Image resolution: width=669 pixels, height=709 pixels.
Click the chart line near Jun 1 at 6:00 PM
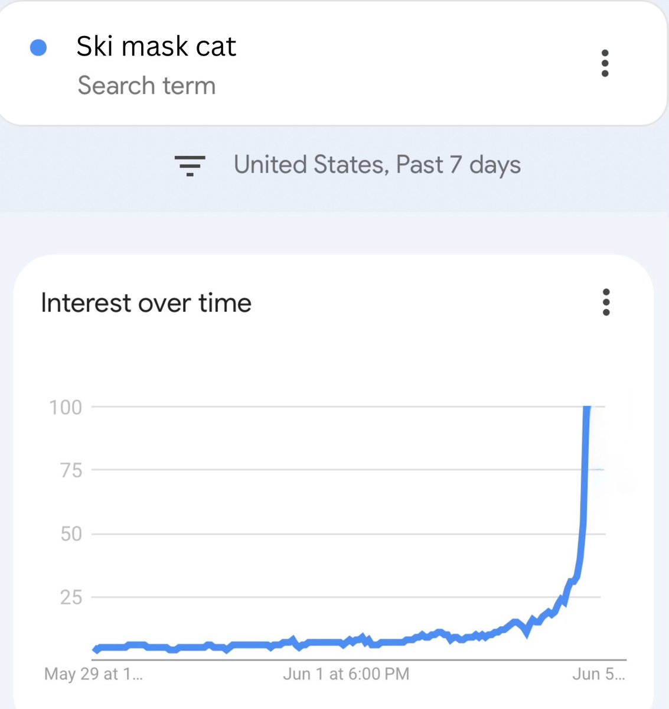(345, 642)
